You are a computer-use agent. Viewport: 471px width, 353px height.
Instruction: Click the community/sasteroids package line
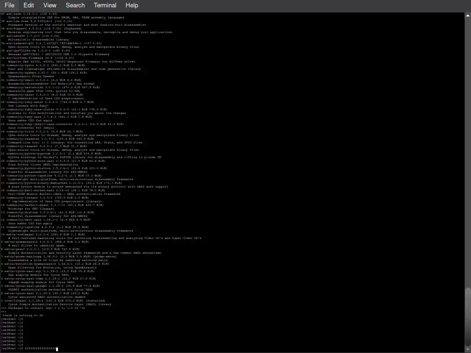click(50, 87)
